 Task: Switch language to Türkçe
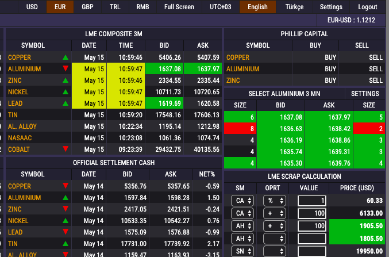294,7
